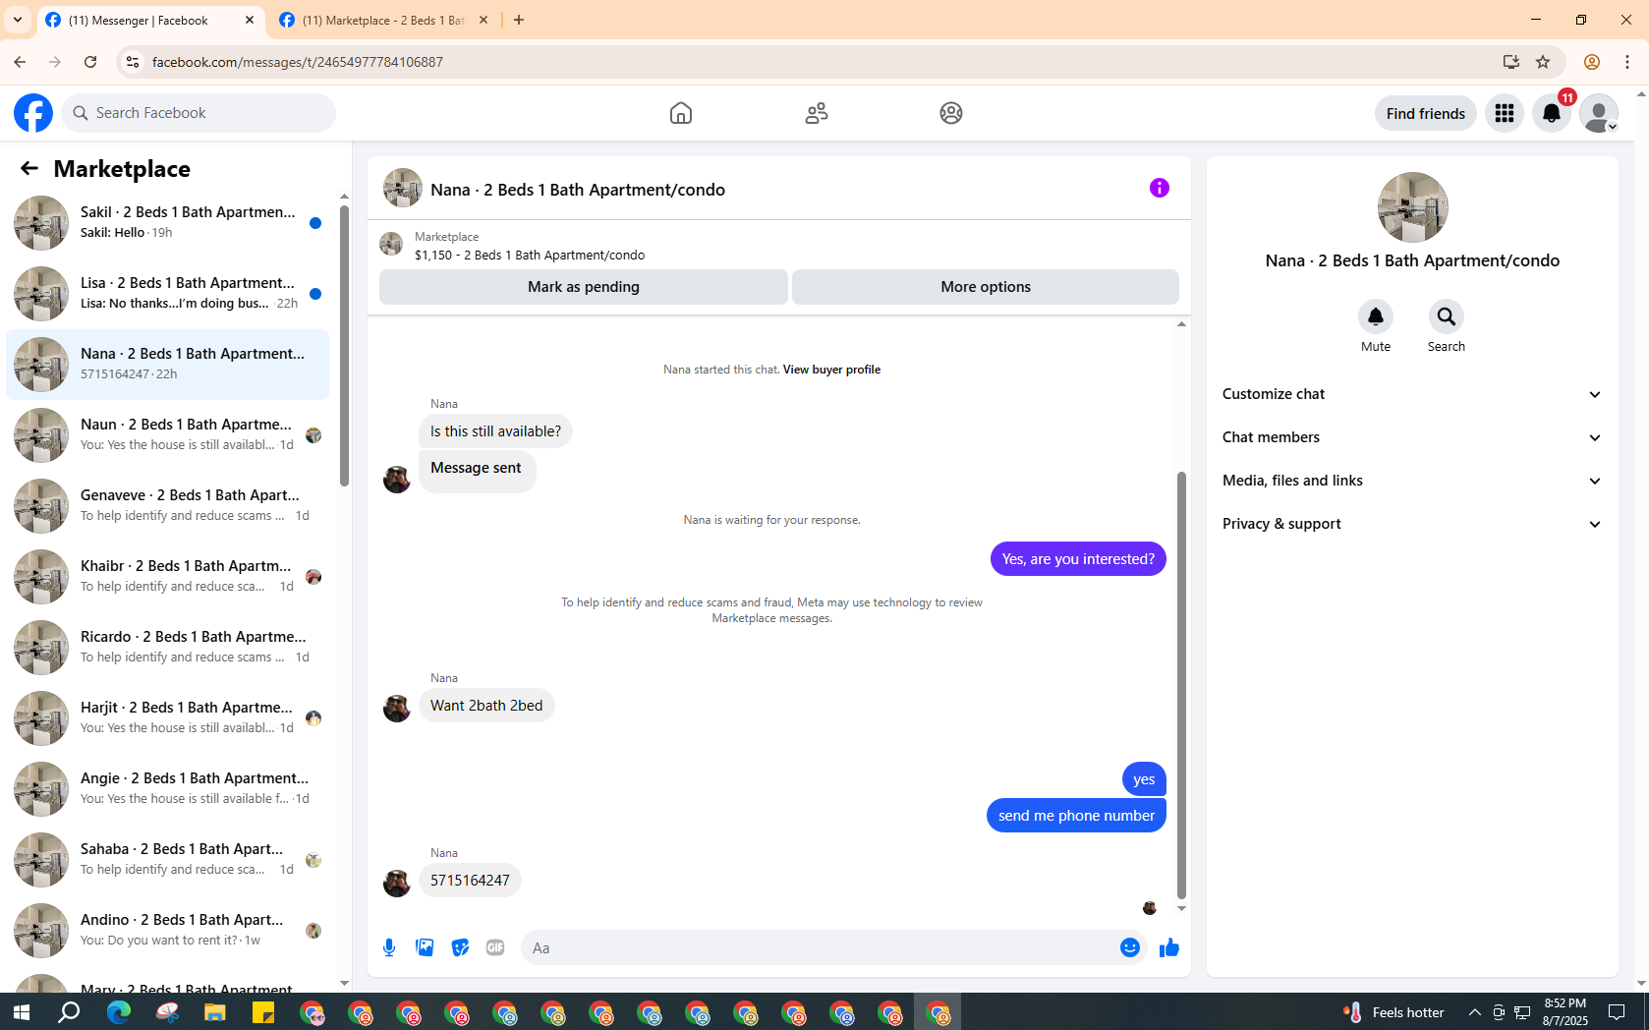Image resolution: width=1649 pixels, height=1030 pixels.
Task: Open the Khaibr conversation
Action: [168, 577]
